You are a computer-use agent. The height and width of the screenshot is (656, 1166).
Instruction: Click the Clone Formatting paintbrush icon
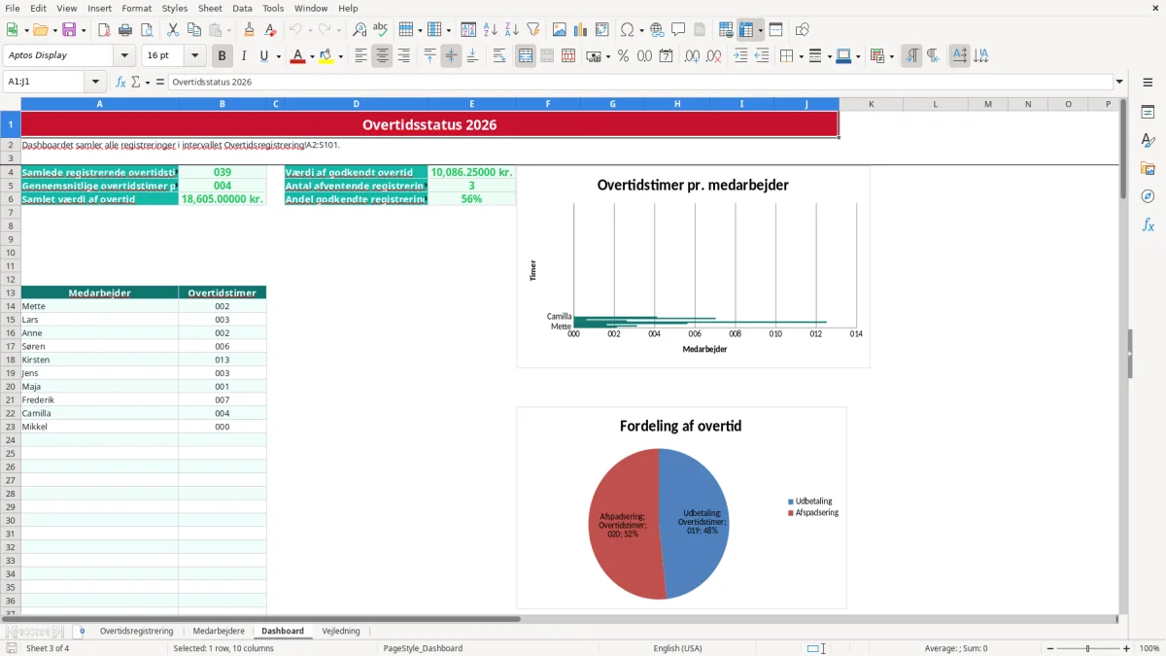pos(249,30)
